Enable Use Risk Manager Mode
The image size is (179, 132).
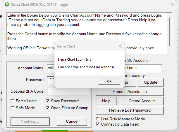point(98,119)
